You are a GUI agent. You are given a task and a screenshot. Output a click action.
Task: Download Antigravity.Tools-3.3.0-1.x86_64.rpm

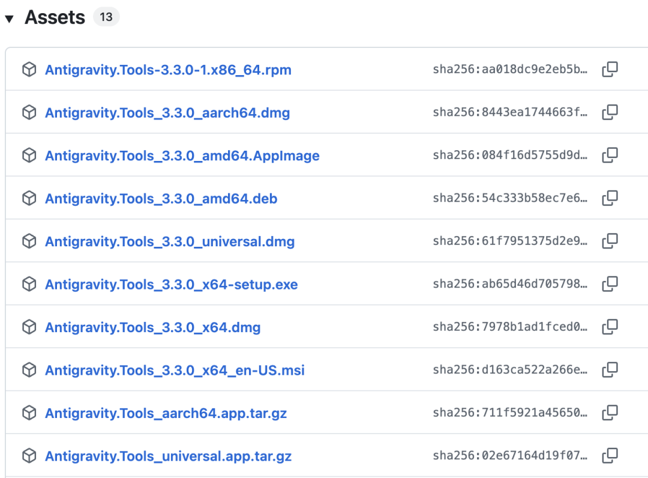(x=168, y=70)
